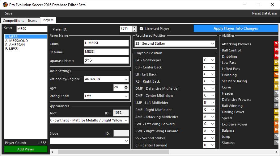Minimize the Database Editor window
The height and width of the screenshot is (156, 280).
244,5
